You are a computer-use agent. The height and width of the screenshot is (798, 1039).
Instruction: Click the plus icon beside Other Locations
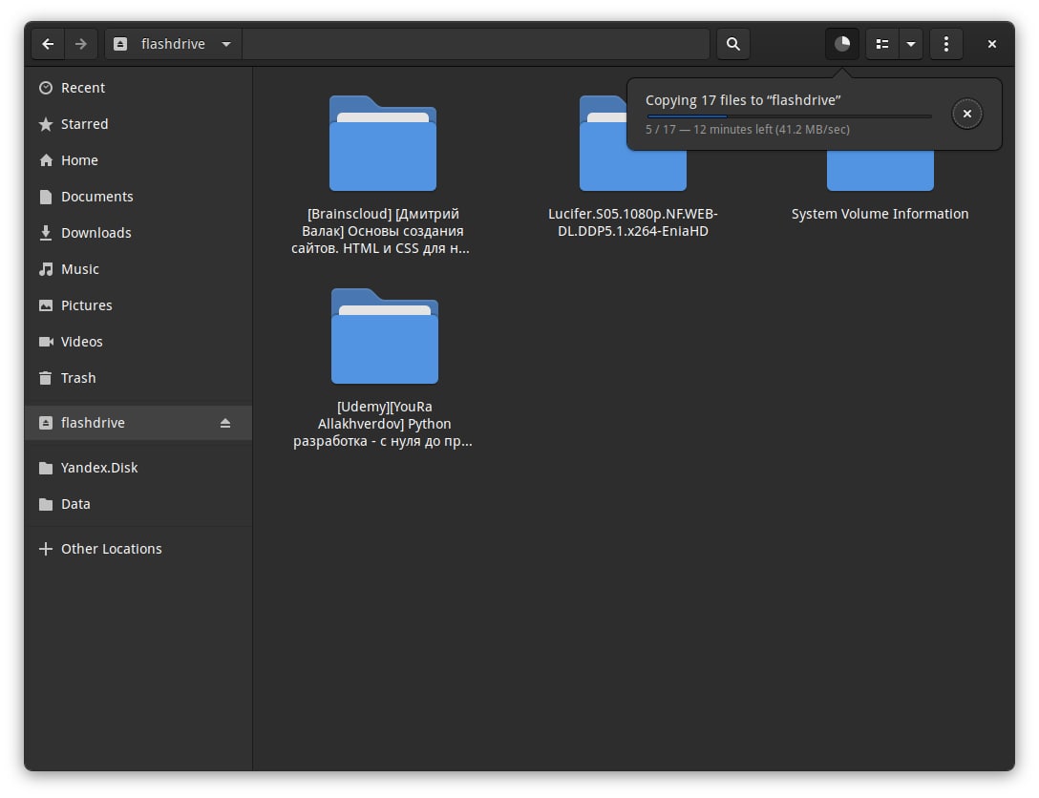click(x=46, y=549)
